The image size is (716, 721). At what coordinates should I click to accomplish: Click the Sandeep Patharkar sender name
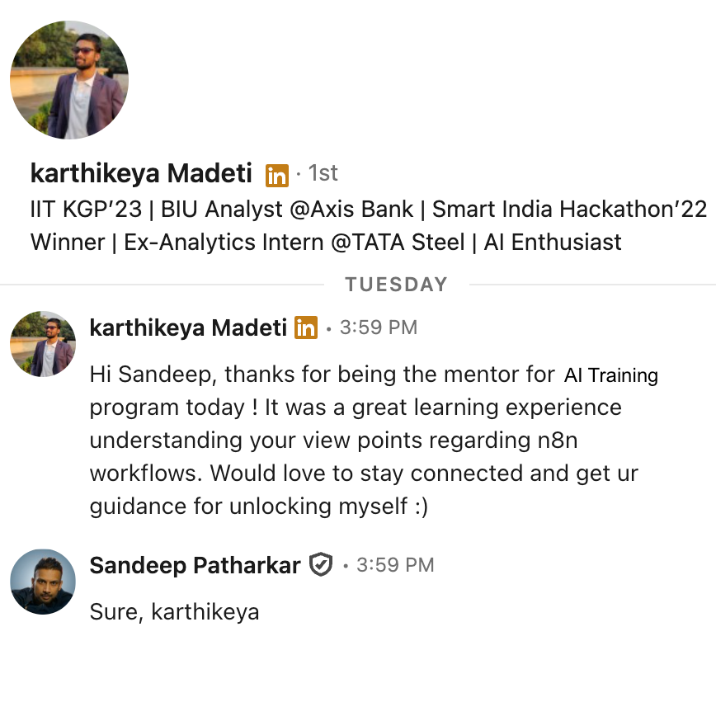tap(195, 565)
